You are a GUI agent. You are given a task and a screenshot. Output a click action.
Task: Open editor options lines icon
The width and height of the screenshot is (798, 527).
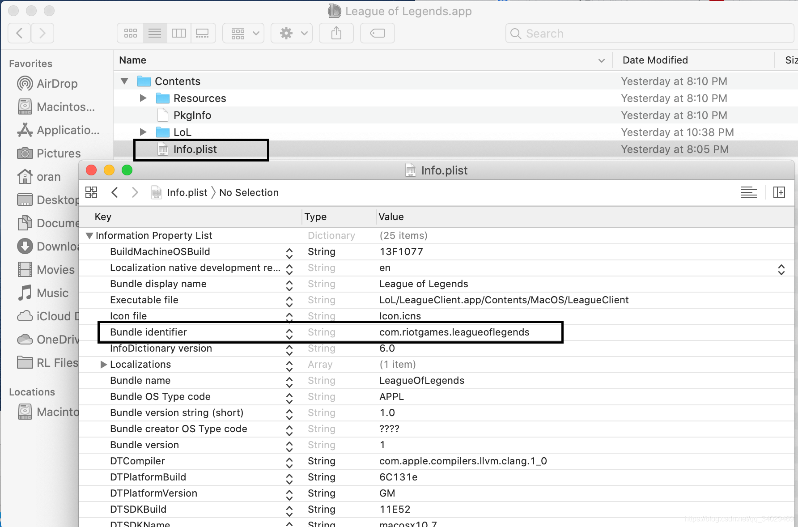749,192
